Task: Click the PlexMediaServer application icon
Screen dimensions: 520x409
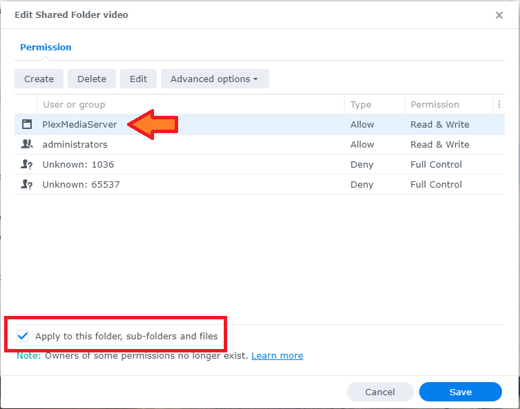Action: pyautogui.click(x=27, y=125)
